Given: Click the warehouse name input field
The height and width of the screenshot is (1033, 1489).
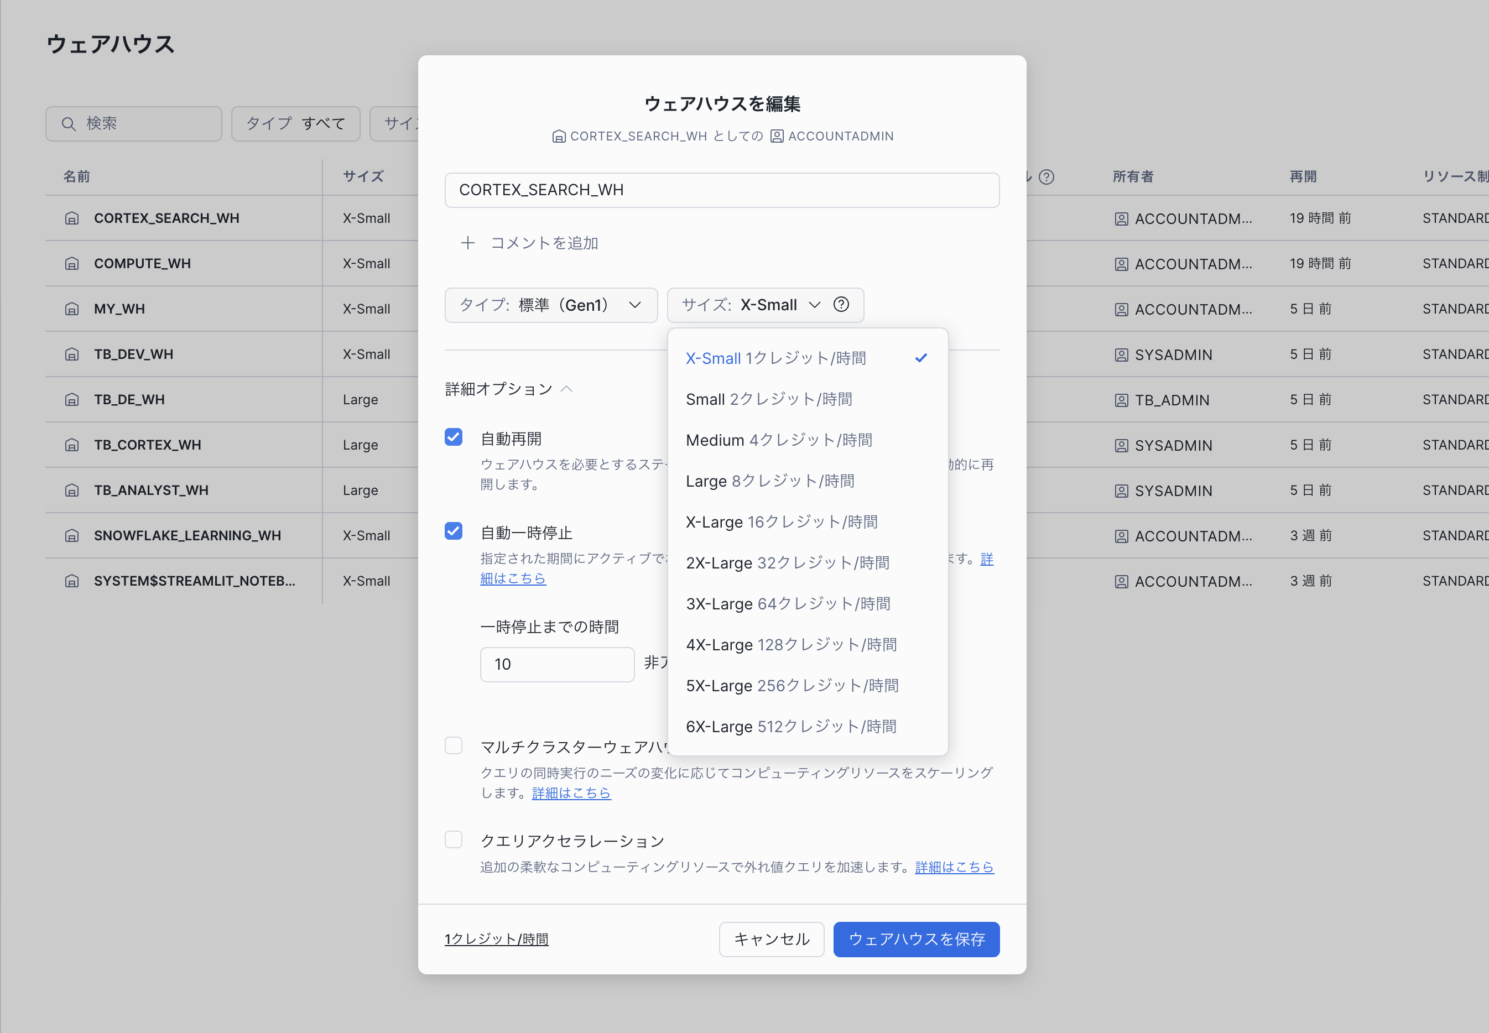Looking at the screenshot, I should [x=722, y=190].
